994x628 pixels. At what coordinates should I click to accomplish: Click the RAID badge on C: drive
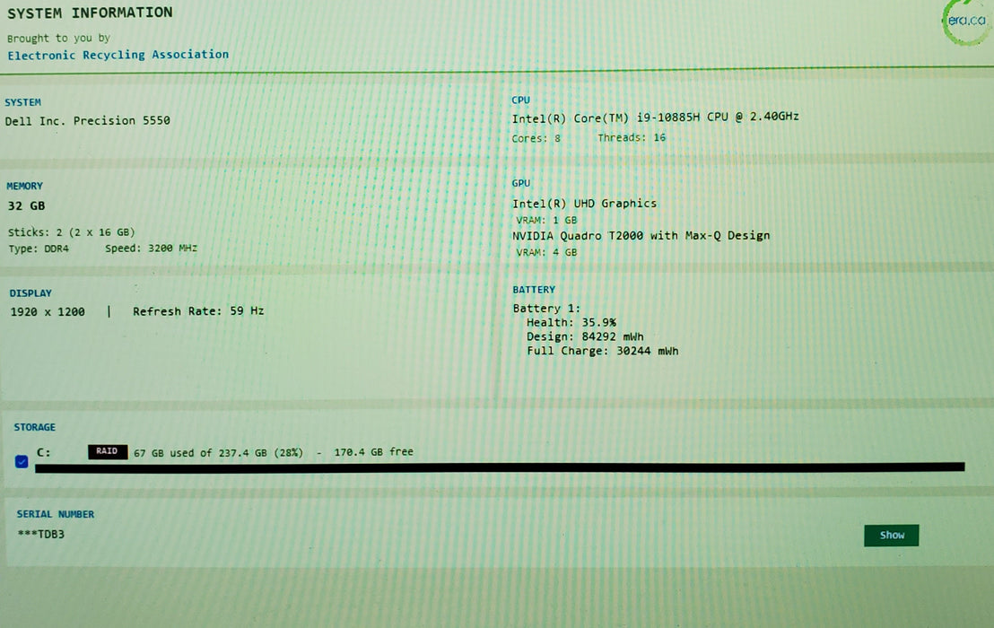(107, 451)
